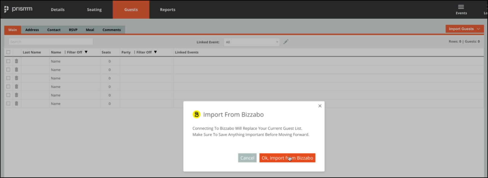Image resolution: width=488 pixels, height=178 pixels.
Task: Check the first guest row checkbox
Action: (x=8, y=61)
